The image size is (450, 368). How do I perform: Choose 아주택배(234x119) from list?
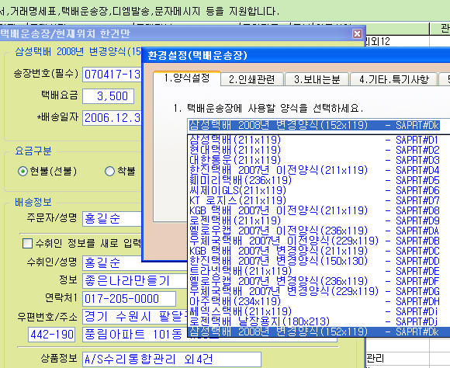(x=319, y=301)
